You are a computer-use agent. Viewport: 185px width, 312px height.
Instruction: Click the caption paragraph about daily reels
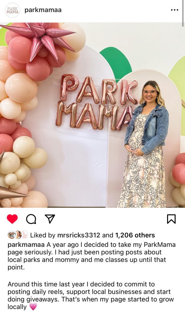[91, 295]
